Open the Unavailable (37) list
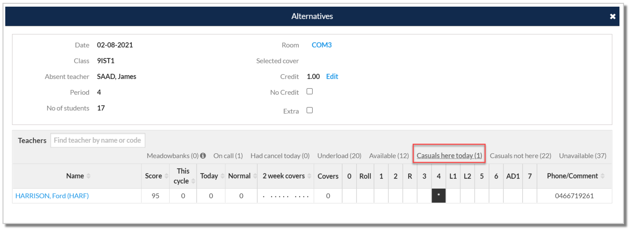Image resolution: width=630 pixels, height=231 pixels. tap(583, 156)
